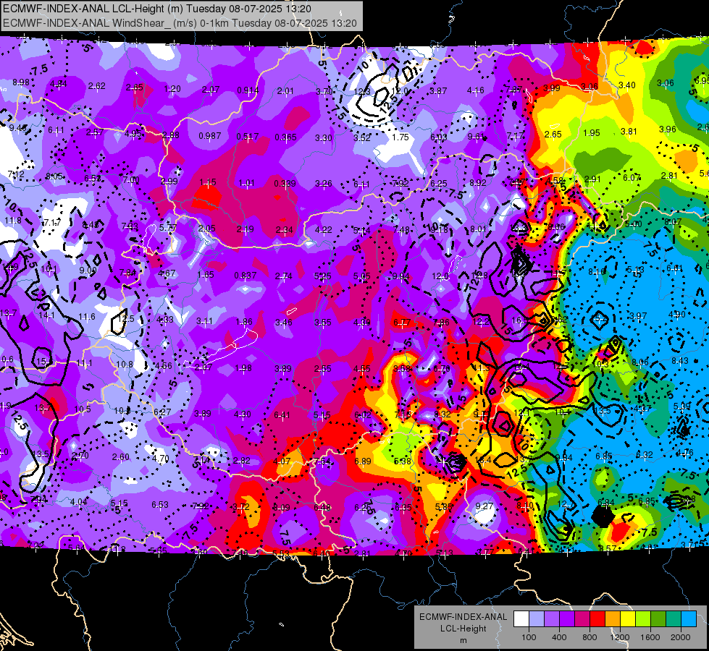Click the grid value 4.04
709x651 pixels.
pos(79,501)
